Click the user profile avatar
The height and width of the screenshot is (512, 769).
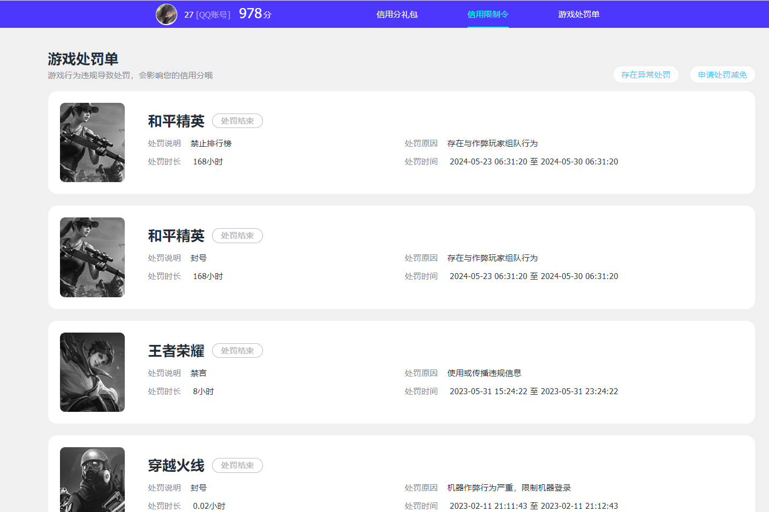[x=167, y=14]
